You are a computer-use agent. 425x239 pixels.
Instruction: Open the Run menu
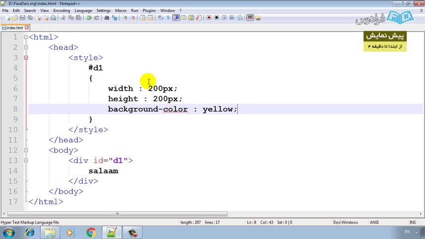point(134,10)
